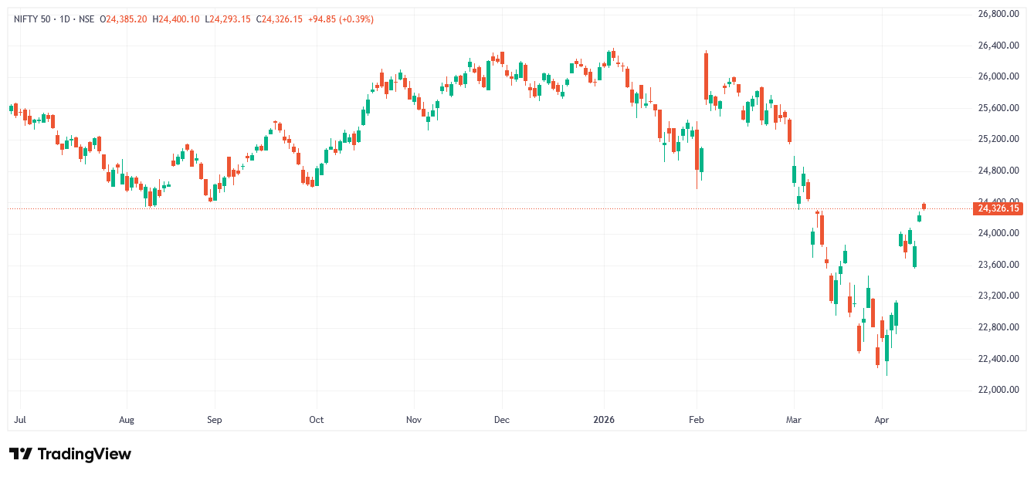The width and height of the screenshot is (1034, 477).
Task: Click the Dec label on time axis
Action: coord(501,420)
